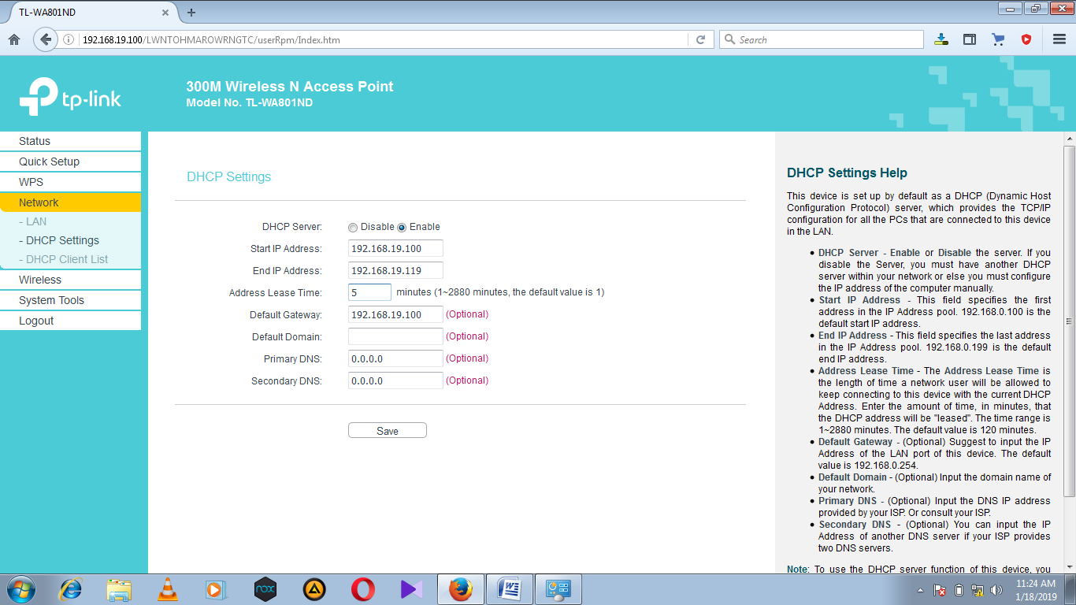This screenshot has height=605, width=1076.
Task: Click the Firefox Search box
Action: pyautogui.click(x=821, y=39)
